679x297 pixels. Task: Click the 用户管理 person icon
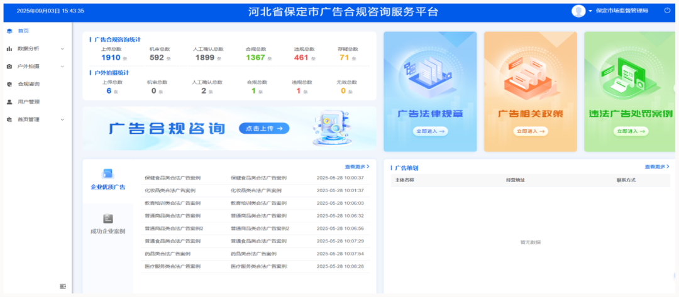9,102
